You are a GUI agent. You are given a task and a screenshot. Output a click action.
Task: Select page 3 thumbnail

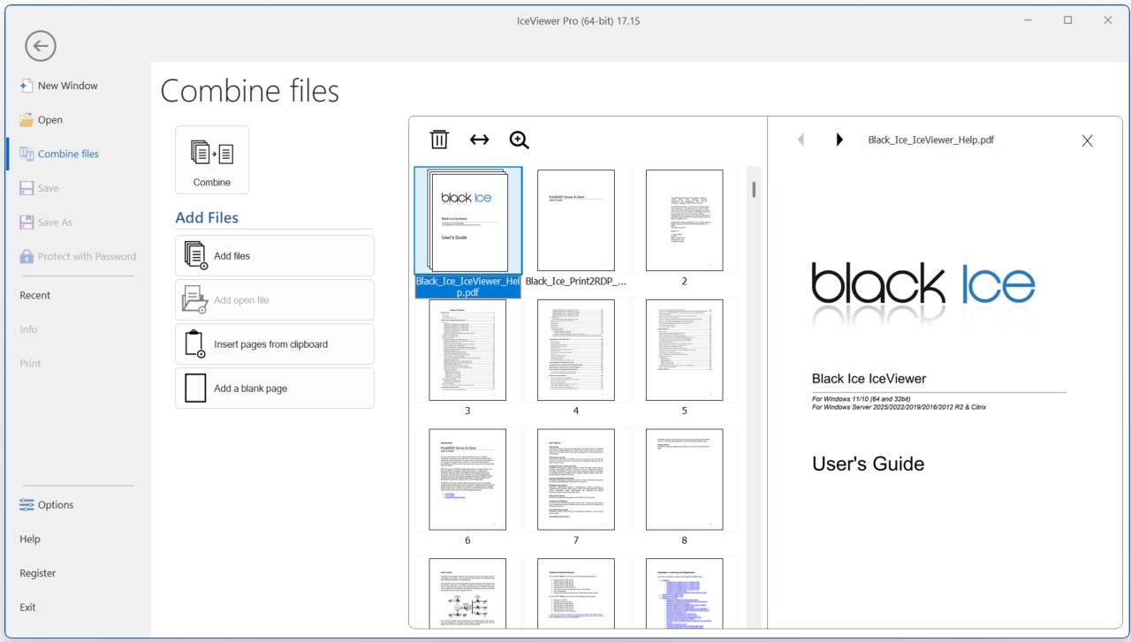467,350
